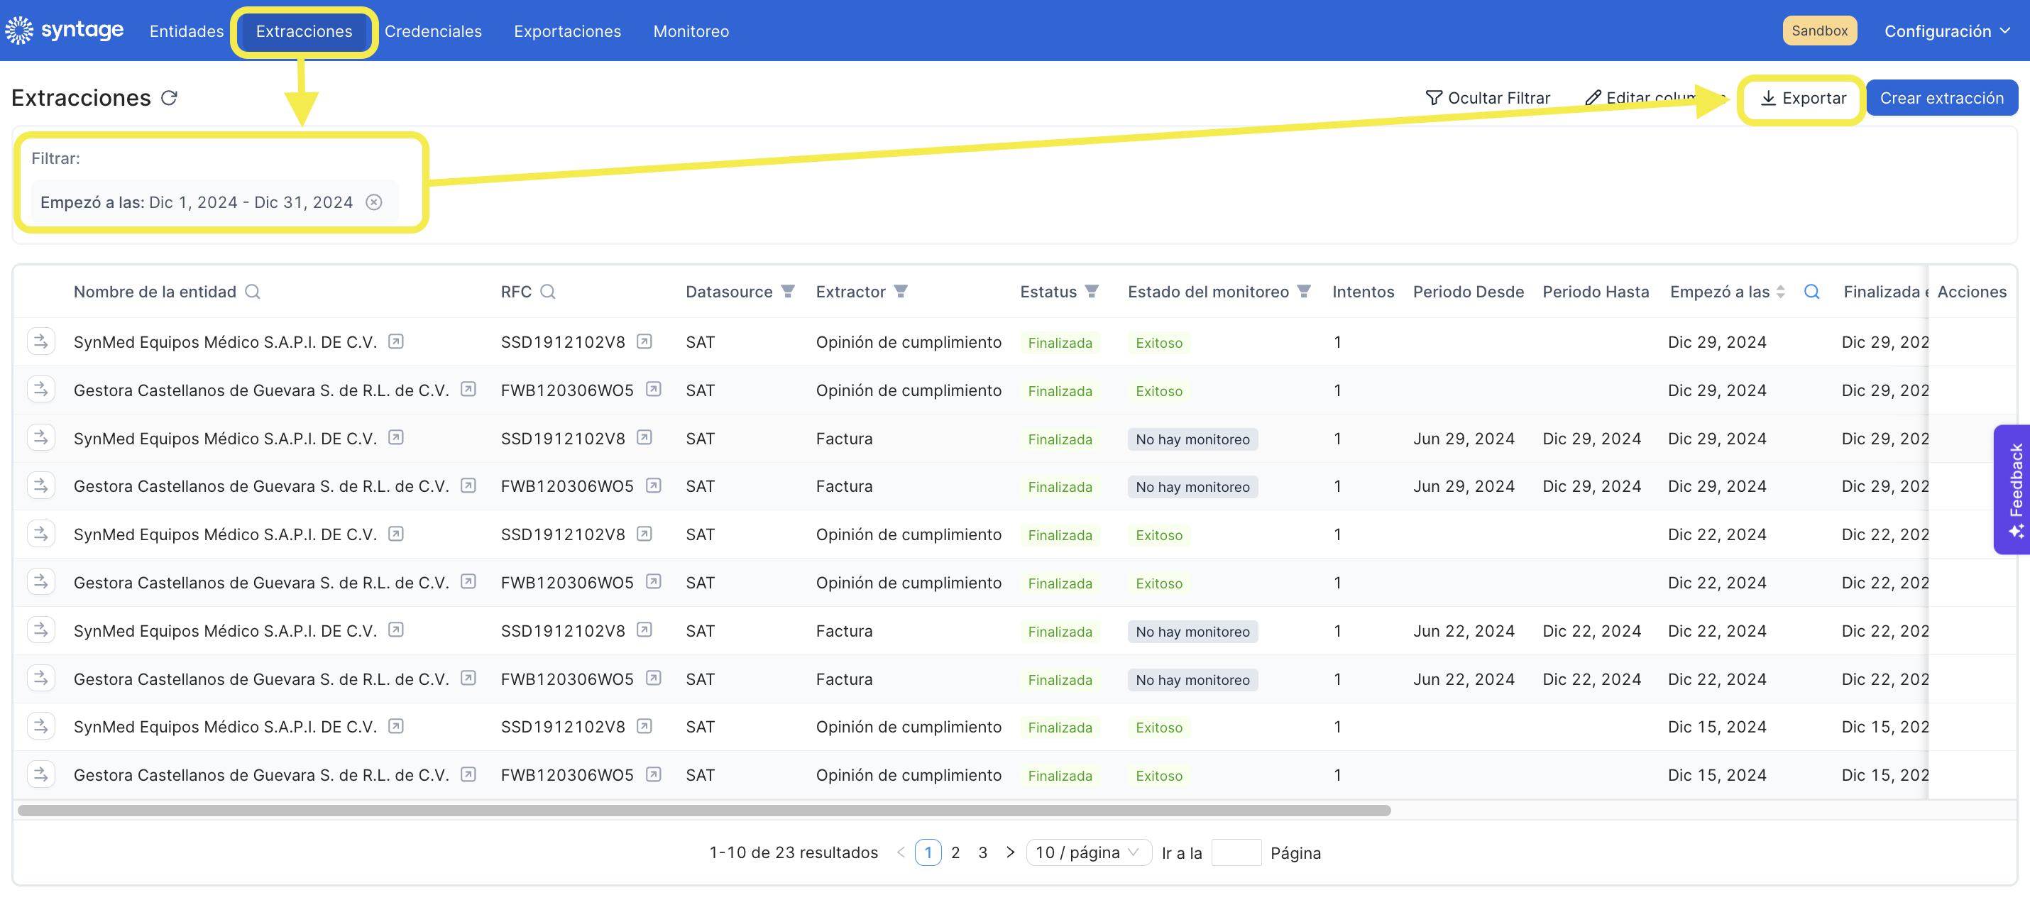
Task: Filter Estado del monitoreo column
Action: (x=1304, y=292)
